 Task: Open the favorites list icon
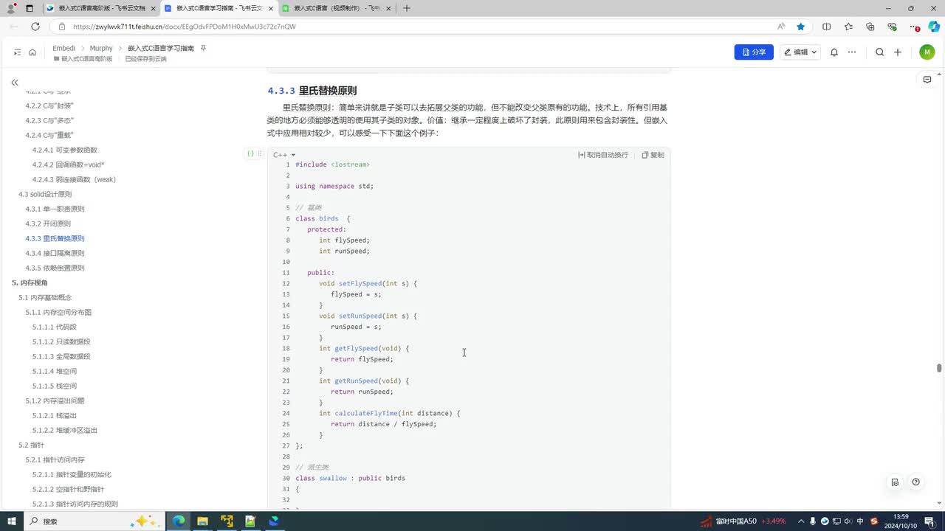point(848,27)
